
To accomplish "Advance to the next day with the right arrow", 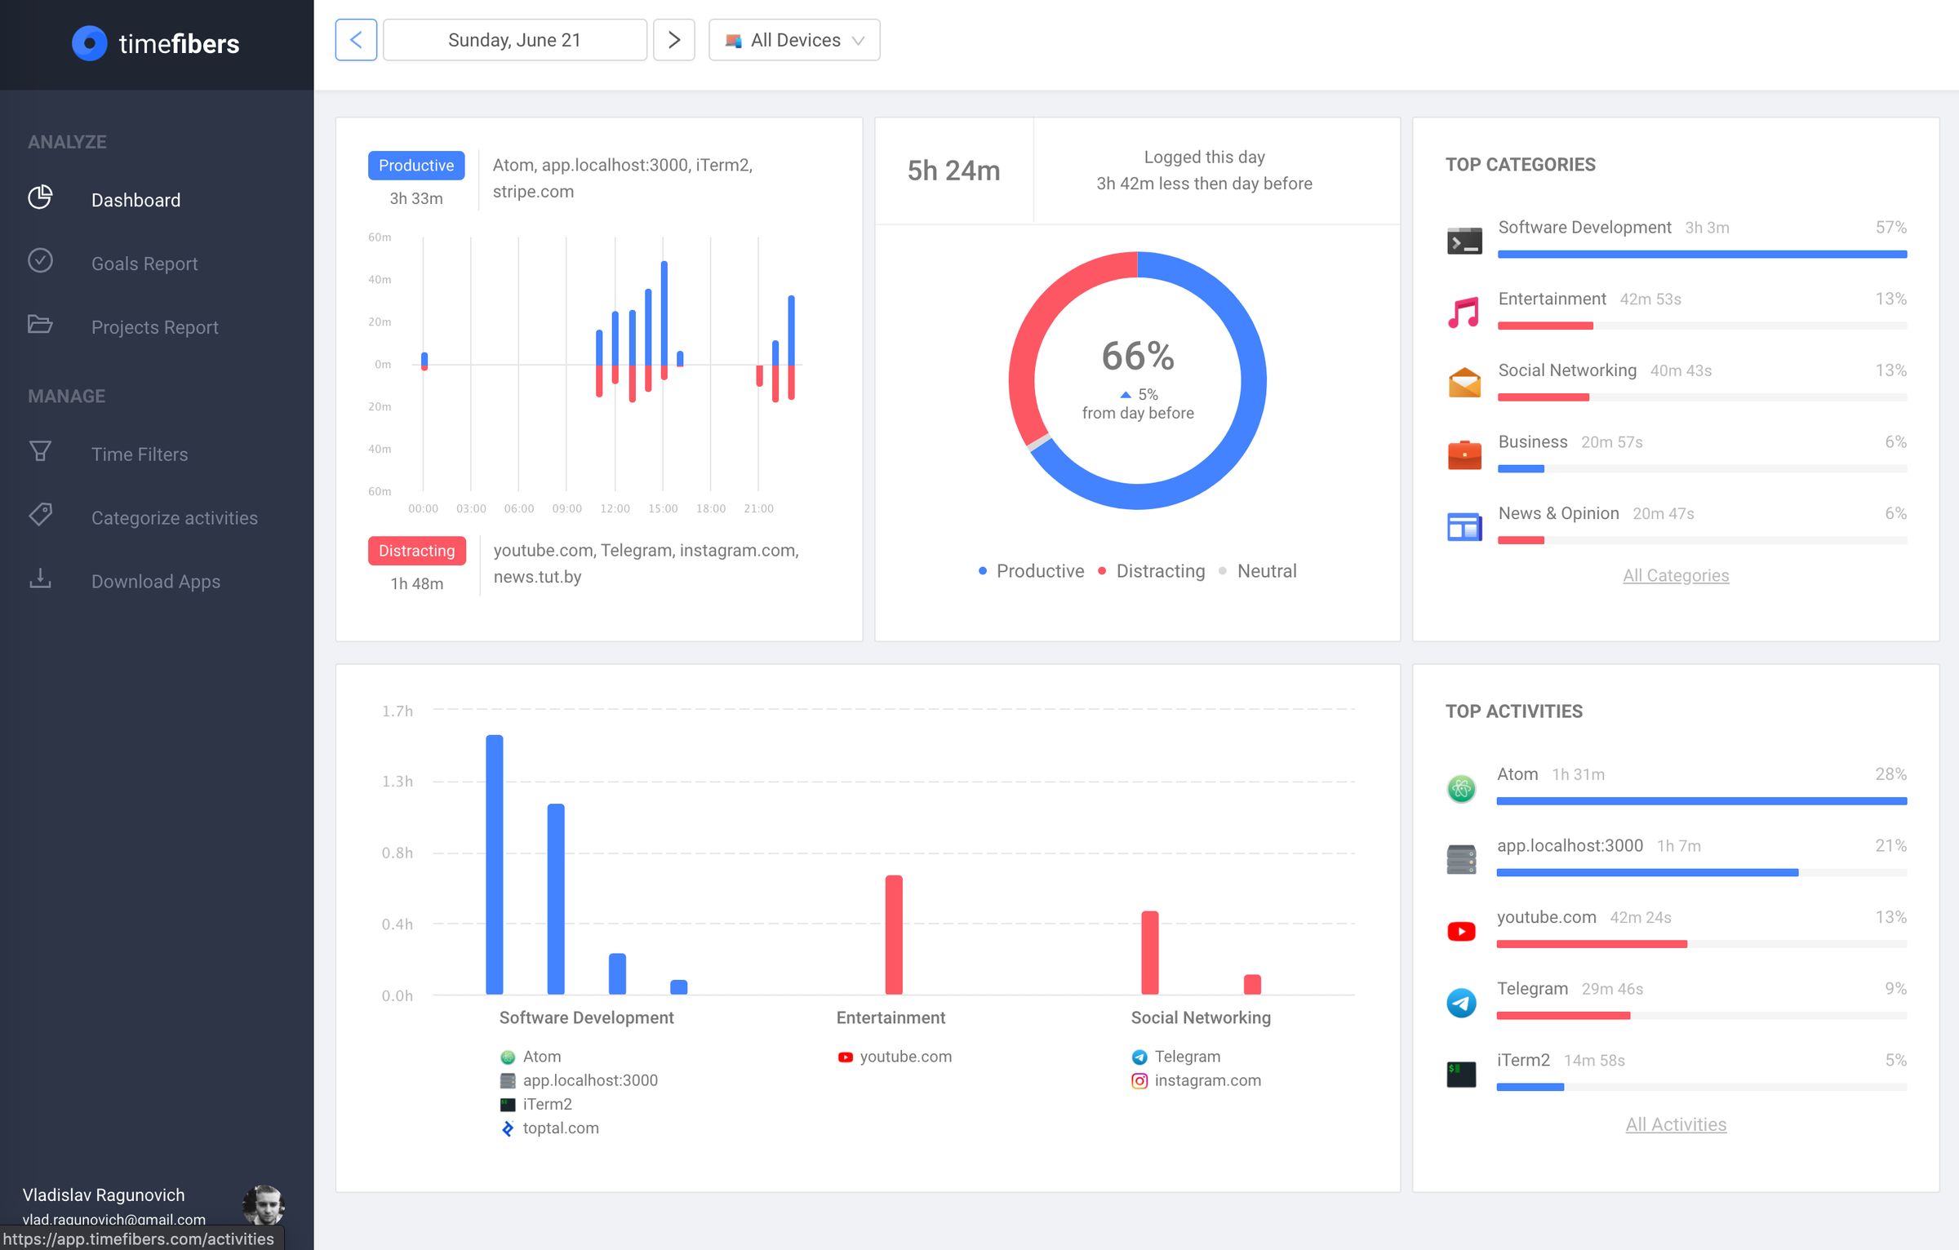I will coord(674,39).
